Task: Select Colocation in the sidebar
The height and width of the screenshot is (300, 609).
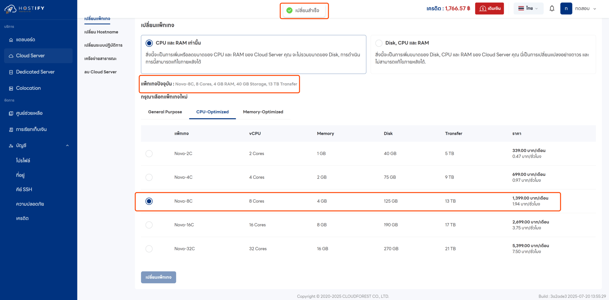Action: (28, 88)
